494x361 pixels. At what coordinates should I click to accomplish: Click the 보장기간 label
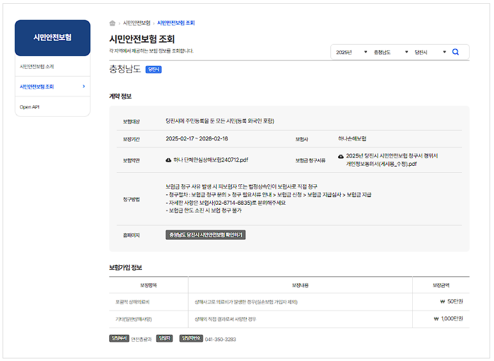coord(131,139)
